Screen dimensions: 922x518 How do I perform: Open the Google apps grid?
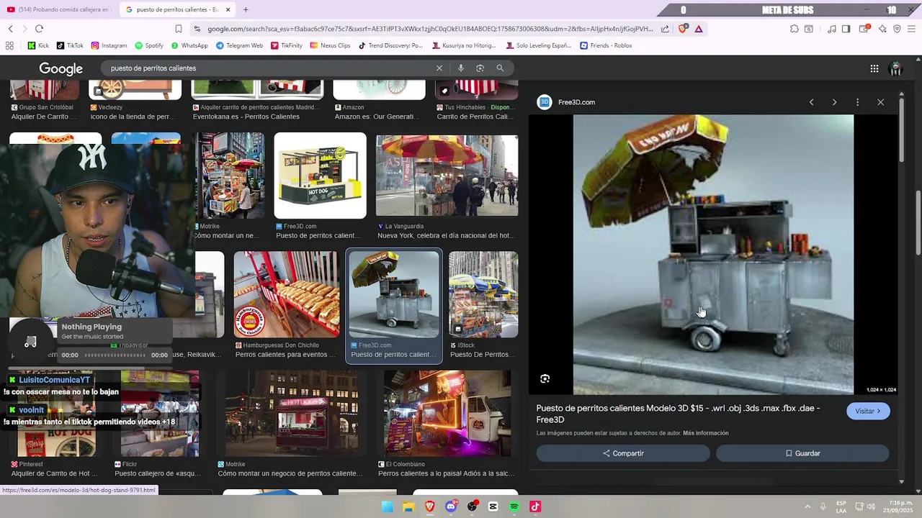[874, 69]
